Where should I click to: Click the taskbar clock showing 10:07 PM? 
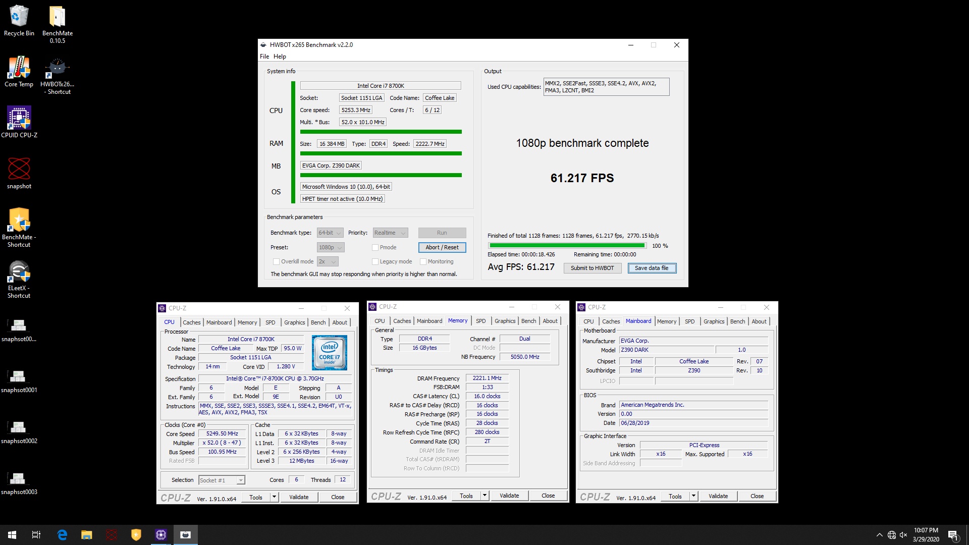pos(926,535)
